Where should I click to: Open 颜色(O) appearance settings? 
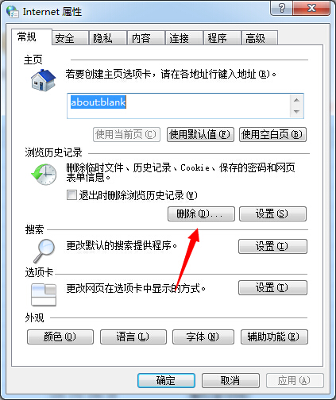[x=60, y=337]
